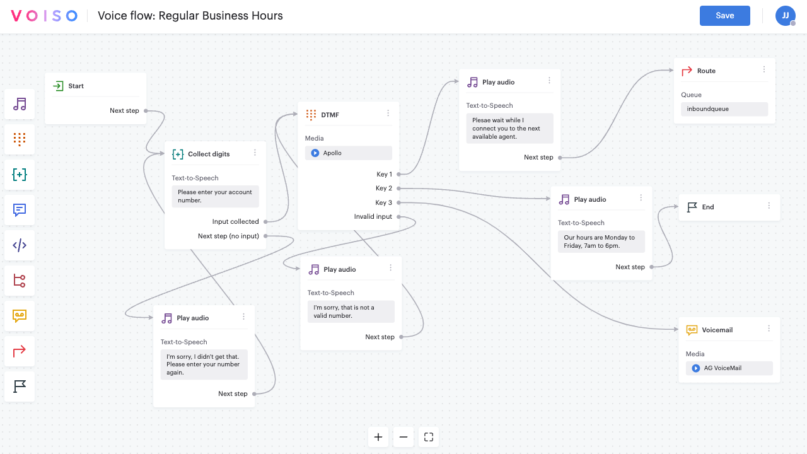Screen dimensions: 807x454
Task: Select the Route tool in the sidebar
Action: pos(20,351)
